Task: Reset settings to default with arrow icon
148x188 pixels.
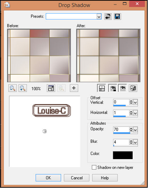Action: [x=108, y=17]
